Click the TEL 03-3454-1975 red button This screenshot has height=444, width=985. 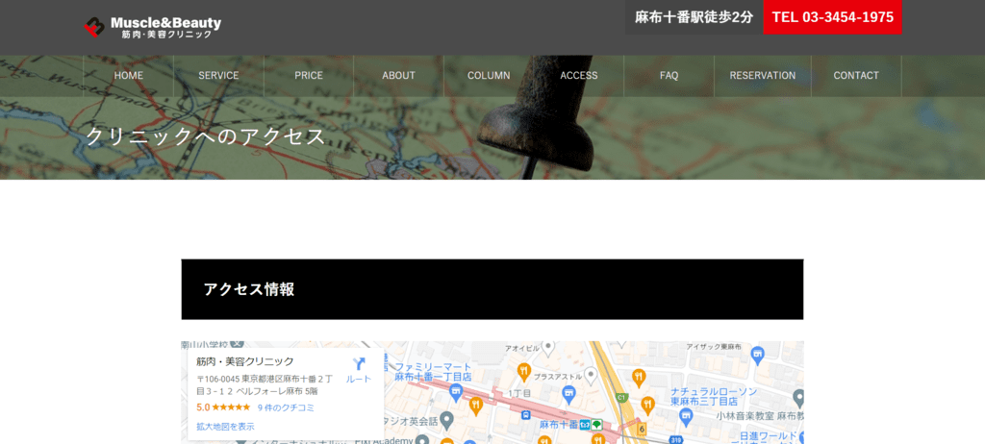832,17
